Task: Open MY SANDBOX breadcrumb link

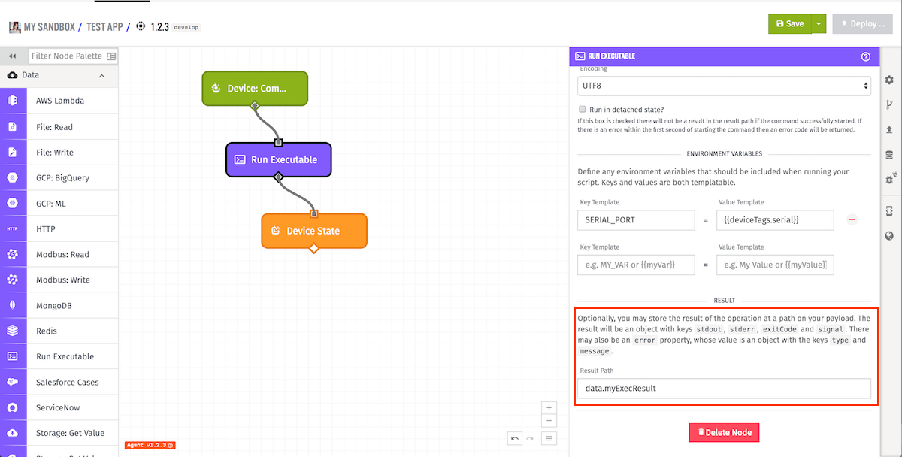Action: pyautogui.click(x=49, y=26)
